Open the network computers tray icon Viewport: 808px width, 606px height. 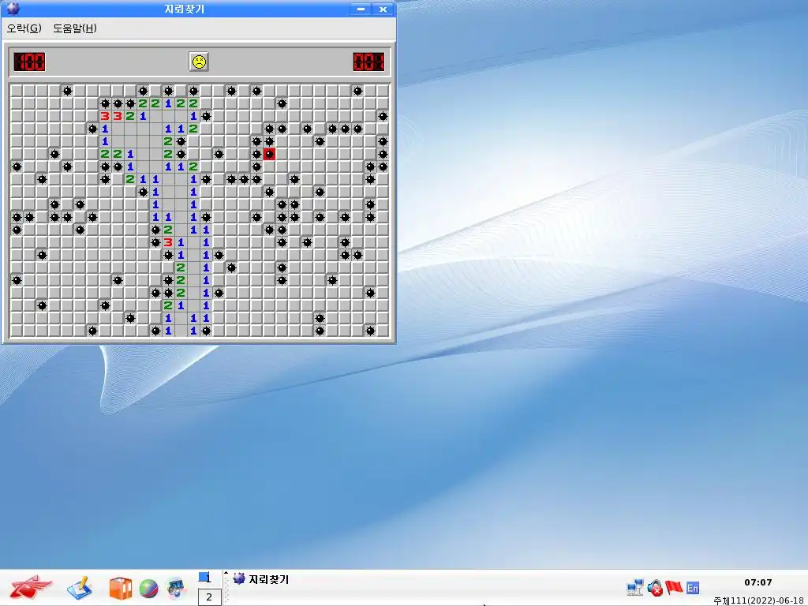[x=635, y=587]
